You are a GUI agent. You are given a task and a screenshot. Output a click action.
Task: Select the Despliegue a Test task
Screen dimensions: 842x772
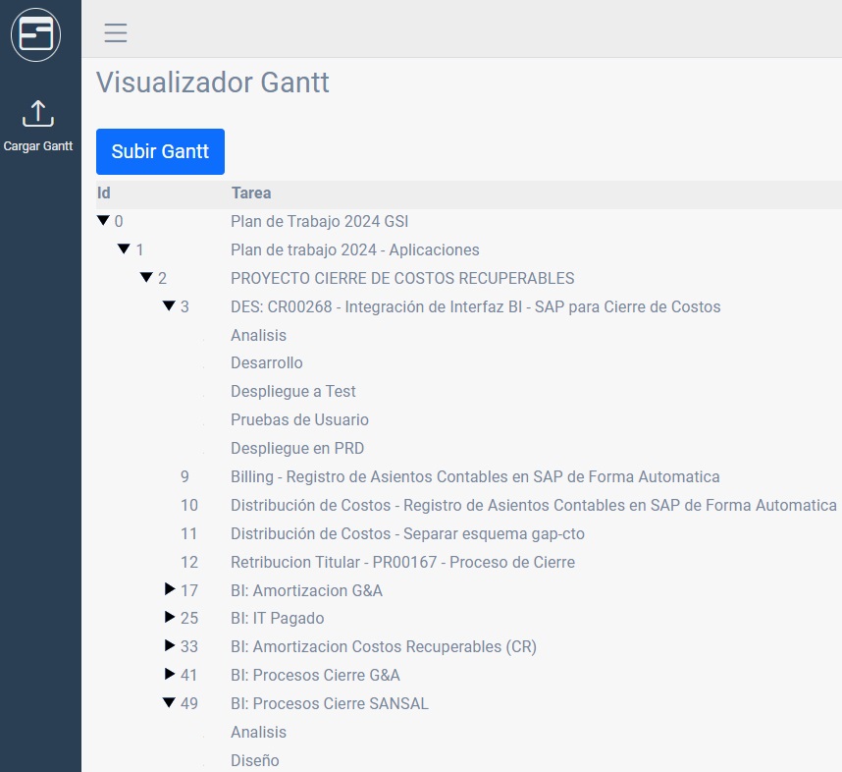292,392
